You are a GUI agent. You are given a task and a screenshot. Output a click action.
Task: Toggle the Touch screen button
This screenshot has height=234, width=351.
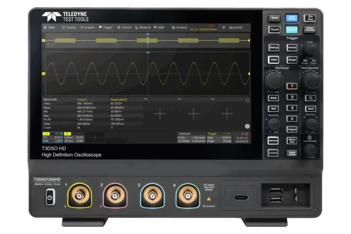(x=274, y=29)
